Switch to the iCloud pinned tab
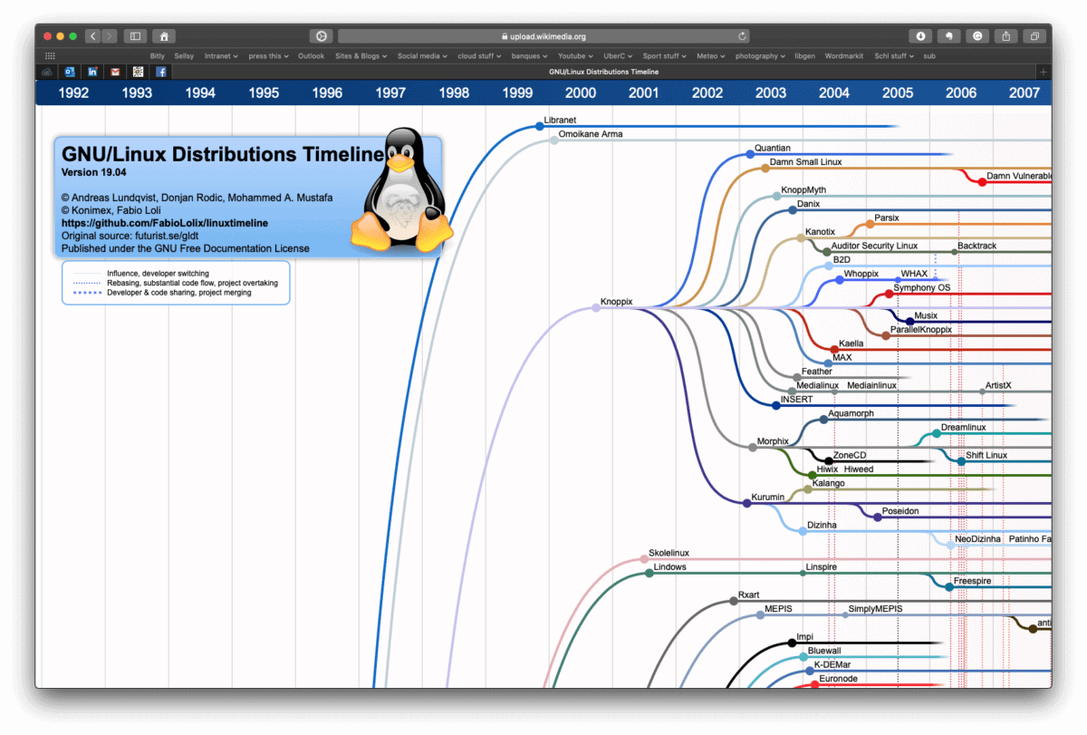The height and width of the screenshot is (735, 1087). (46, 72)
